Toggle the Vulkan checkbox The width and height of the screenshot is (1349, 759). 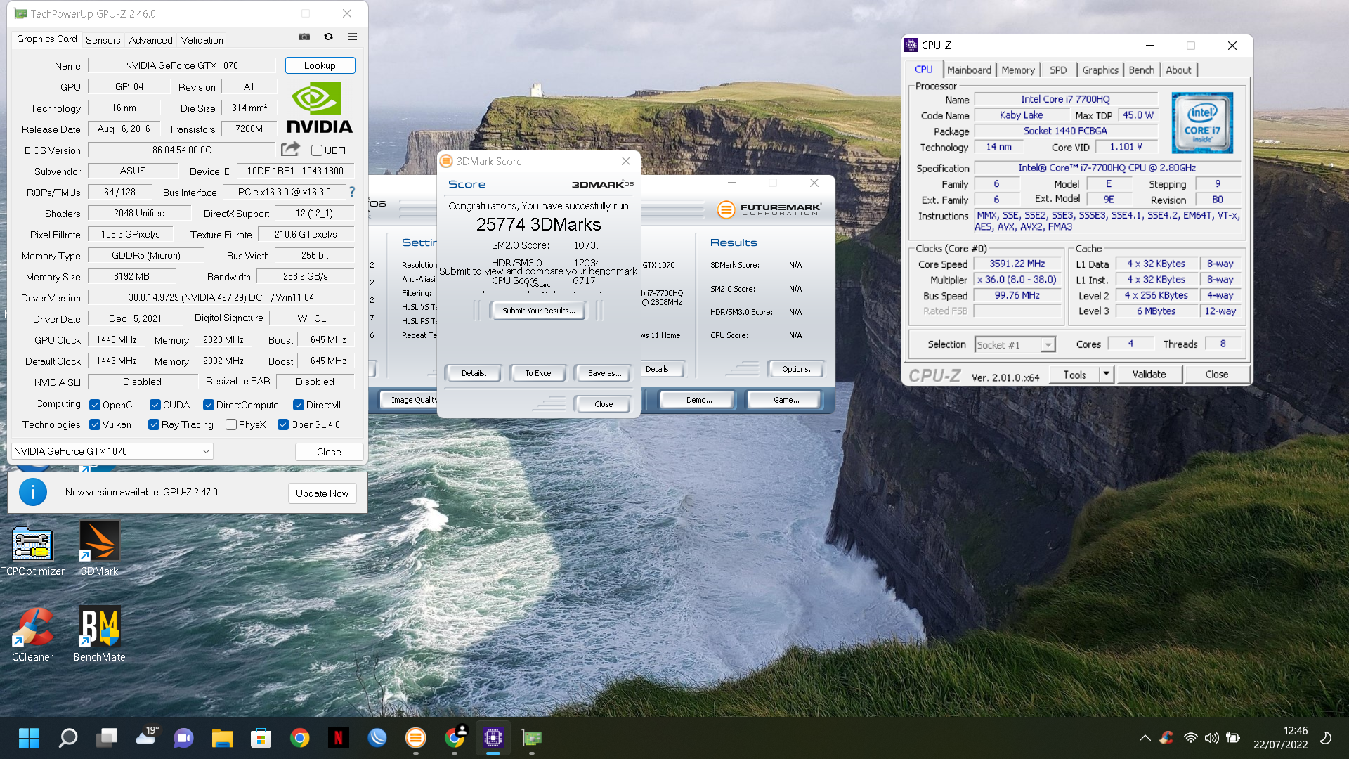95,424
